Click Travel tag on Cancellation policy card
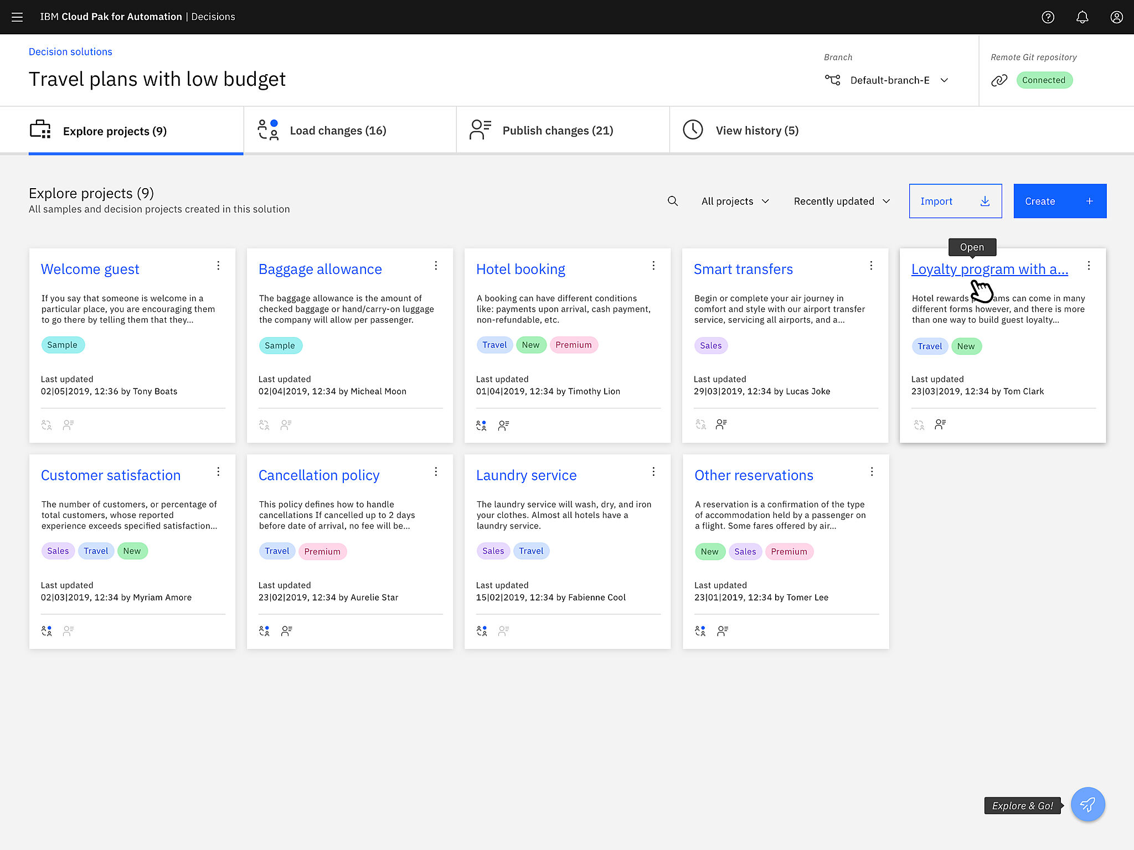This screenshot has width=1134, height=850. pyautogui.click(x=277, y=551)
